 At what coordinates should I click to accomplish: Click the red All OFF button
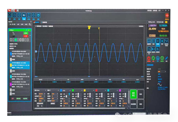click(x=26, y=36)
